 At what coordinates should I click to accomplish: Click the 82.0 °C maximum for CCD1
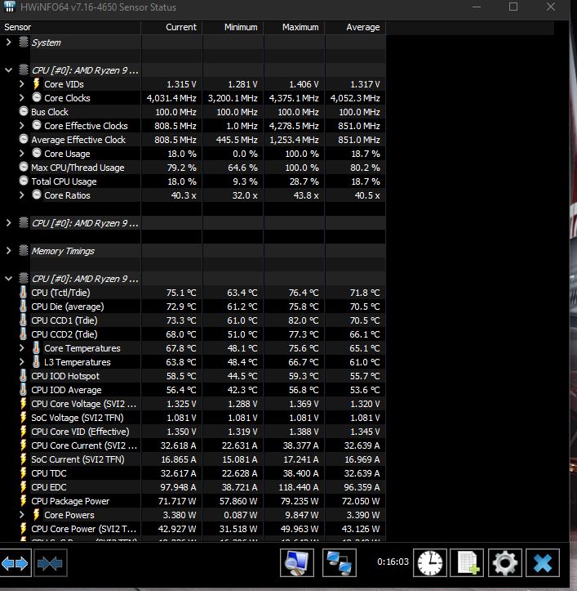304,320
